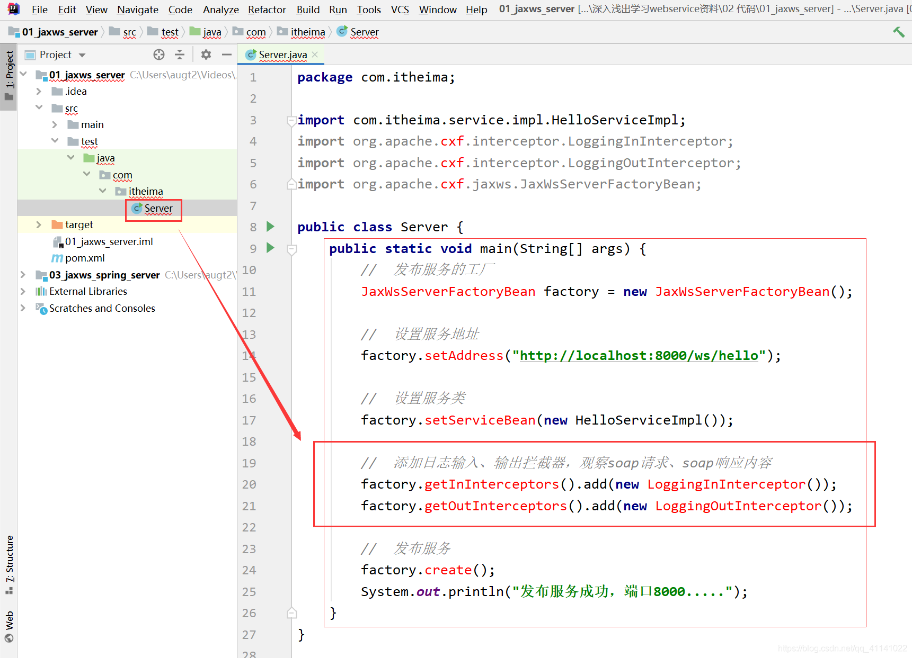This screenshot has height=658, width=912.
Task: Click the locate/scroll-from-source target icon
Action: point(159,55)
